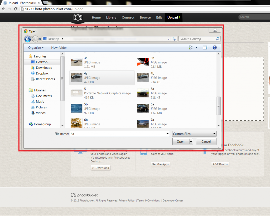The image size is (270, 216).
Task: Open Downloads in the sidebar
Action: tap(44, 68)
